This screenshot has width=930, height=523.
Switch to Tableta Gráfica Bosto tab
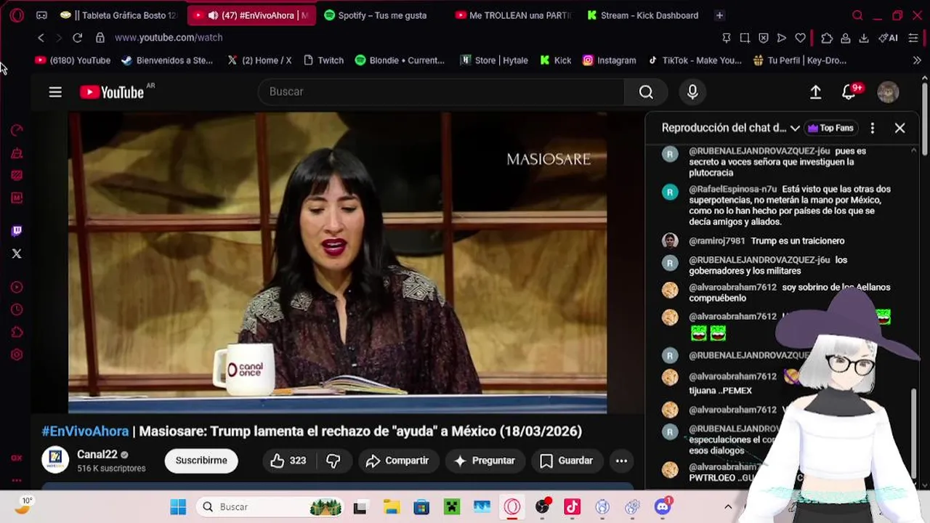[x=121, y=15]
